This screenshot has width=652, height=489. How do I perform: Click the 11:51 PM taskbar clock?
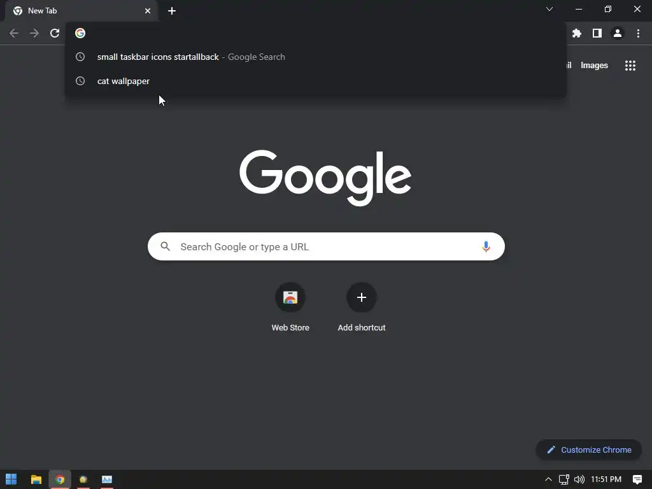coord(606,479)
